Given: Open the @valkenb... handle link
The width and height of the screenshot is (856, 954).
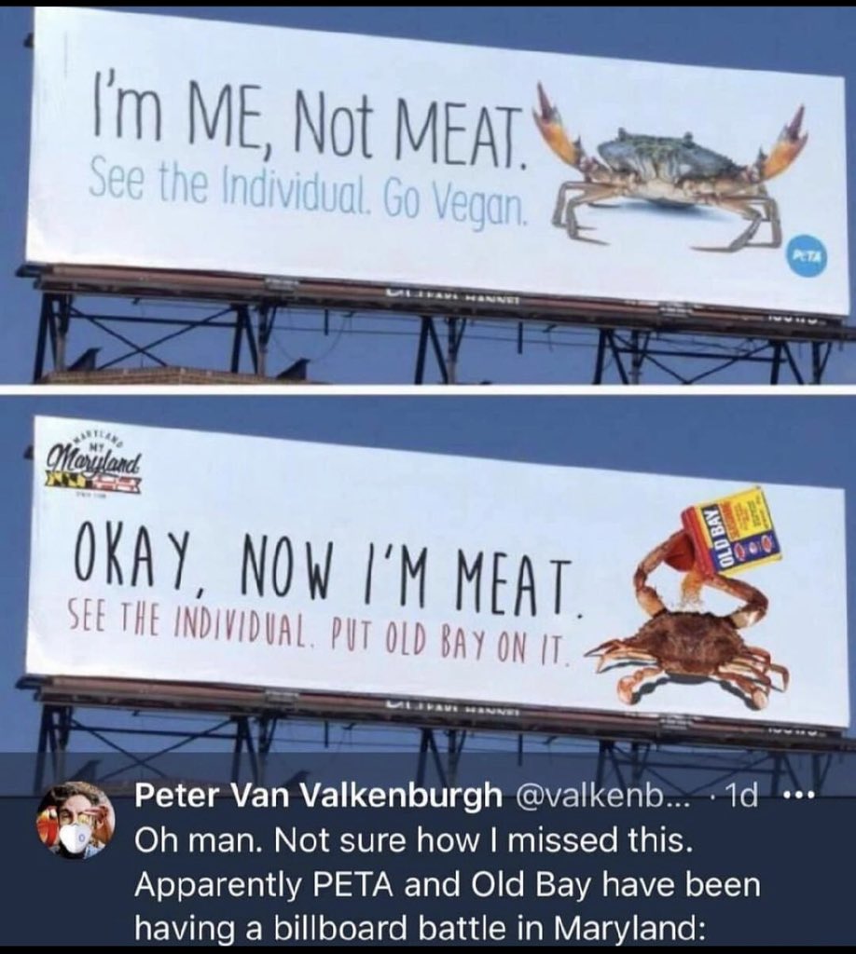Looking at the screenshot, I should point(602,796).
